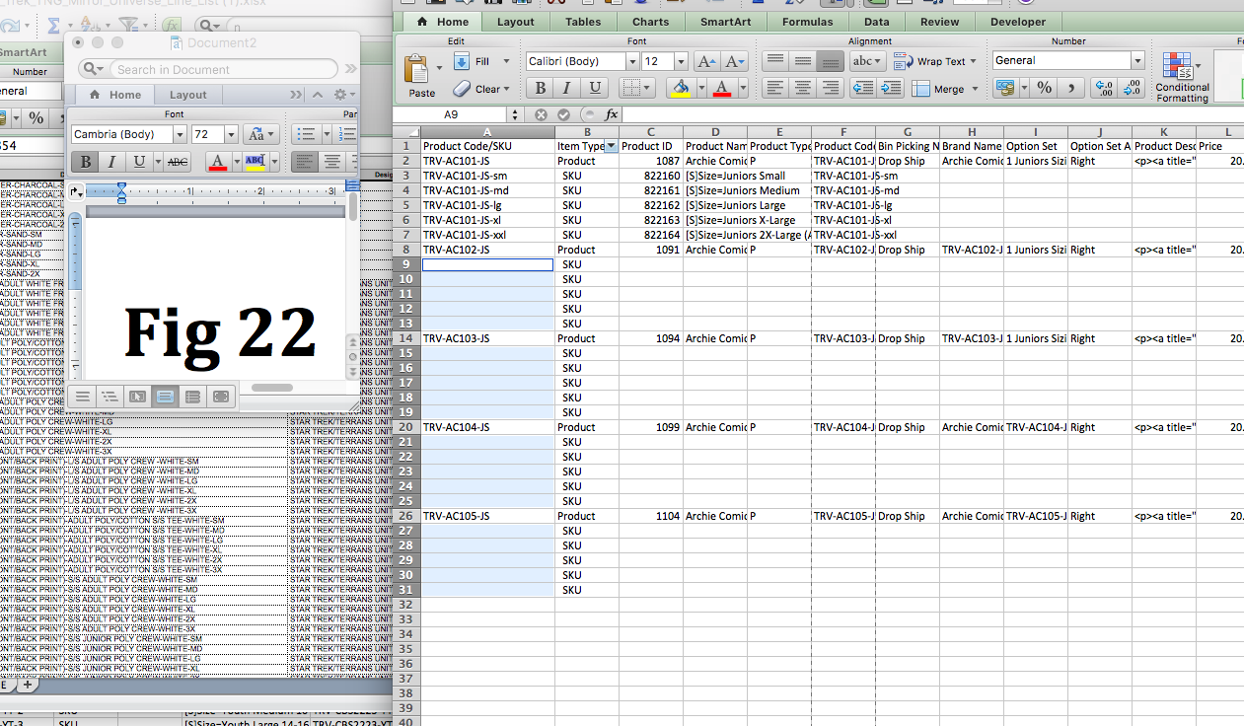
Task: Toggle Word print layout view button
Action: point(166,397)
